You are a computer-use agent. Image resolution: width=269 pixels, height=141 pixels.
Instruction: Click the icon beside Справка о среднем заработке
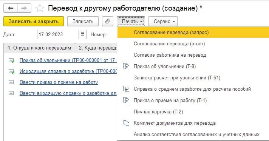tap(126, 89)
